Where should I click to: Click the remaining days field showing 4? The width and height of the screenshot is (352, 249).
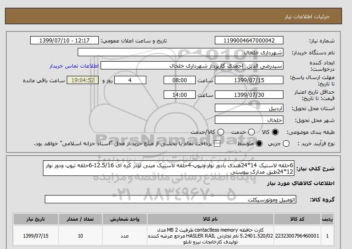pyautogui.click(x=130, y=80)
